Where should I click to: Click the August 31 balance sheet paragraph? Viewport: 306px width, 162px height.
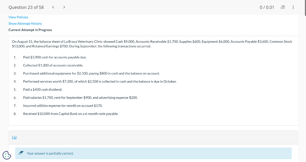(152, 44)
